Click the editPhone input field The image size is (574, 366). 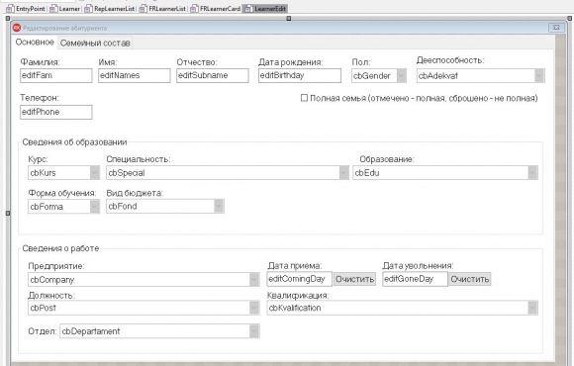click(x=56, y=112)
